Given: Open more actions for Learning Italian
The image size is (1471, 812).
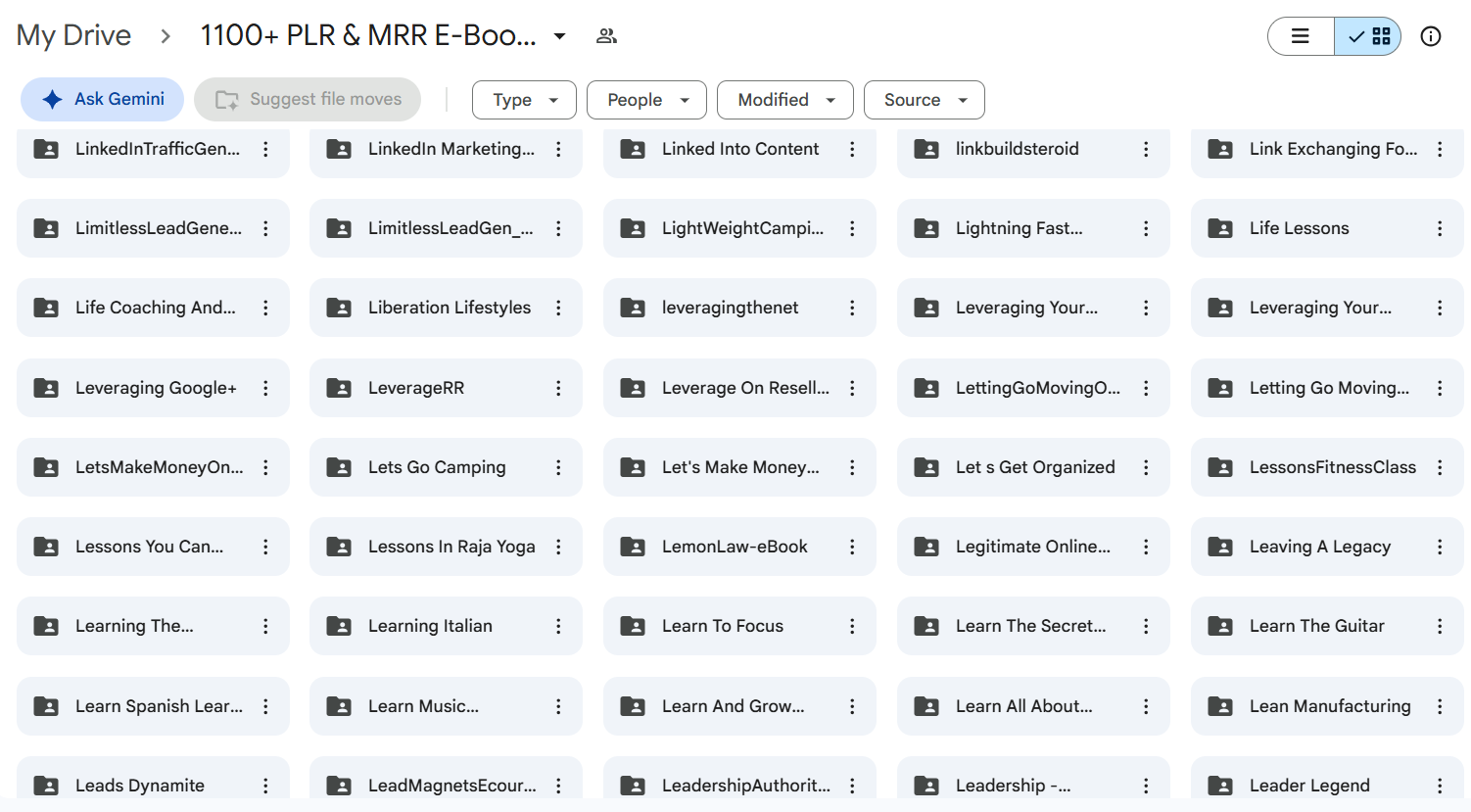Looking at the screenshot, I should (x=558, y=626).
